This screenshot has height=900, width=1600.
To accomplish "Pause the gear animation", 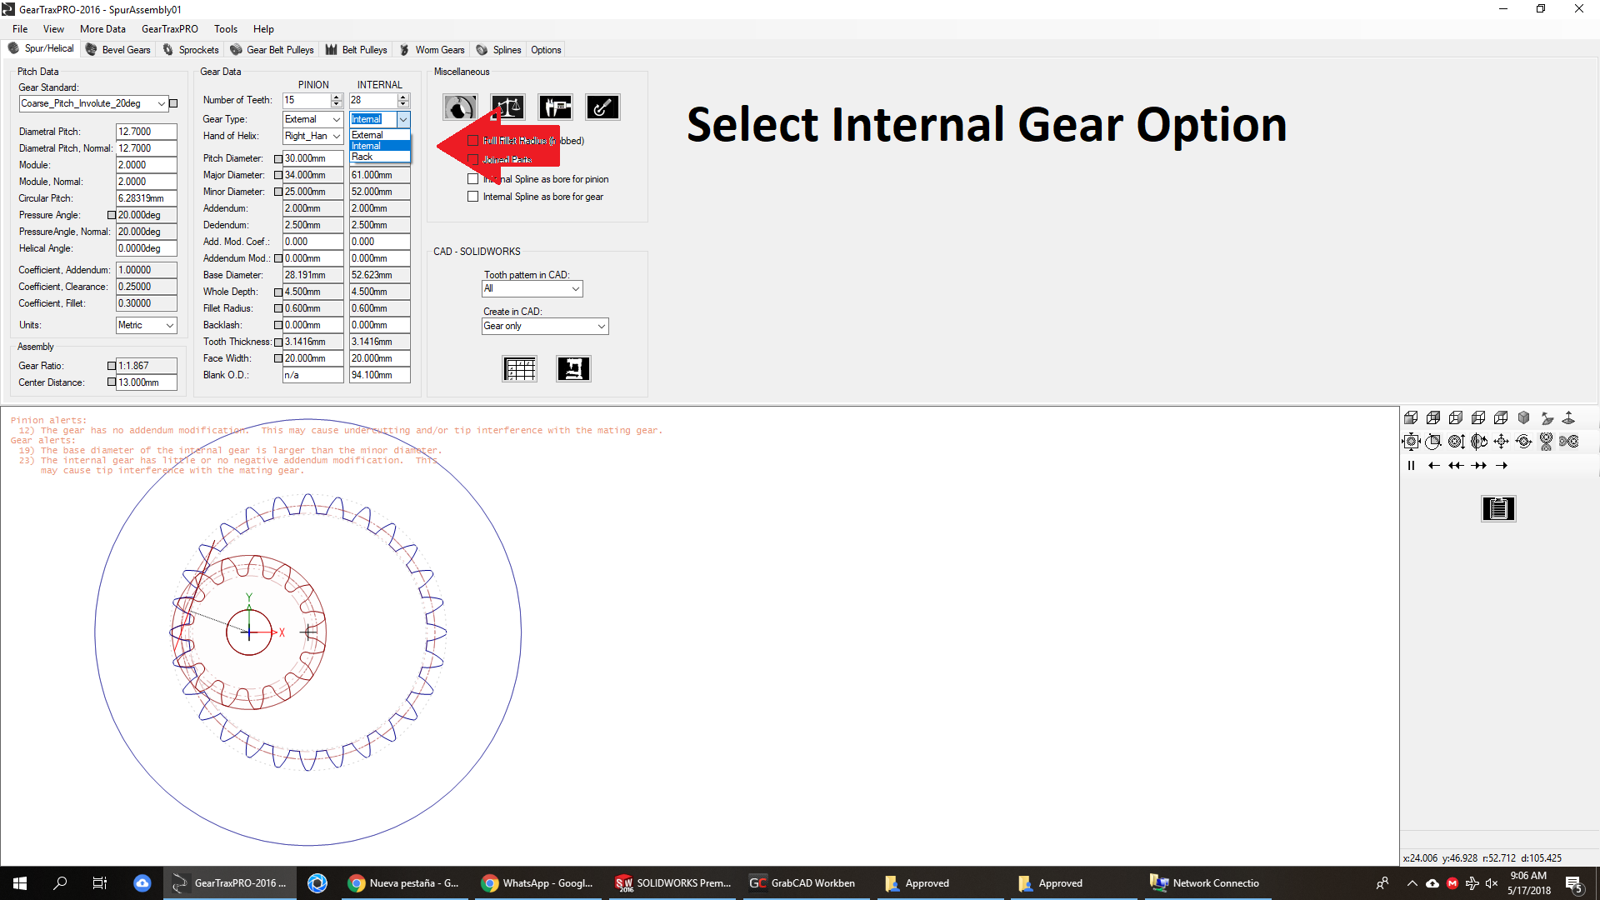I will click(x=1411, y=466).
